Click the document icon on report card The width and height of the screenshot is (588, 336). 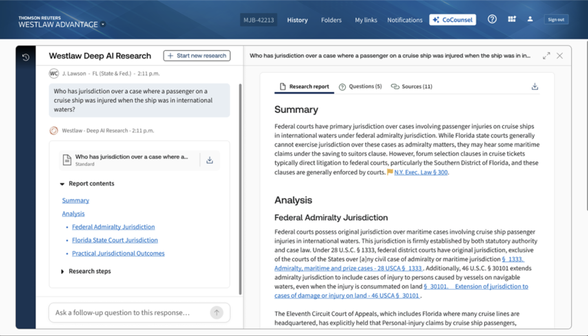click(67, 160)
